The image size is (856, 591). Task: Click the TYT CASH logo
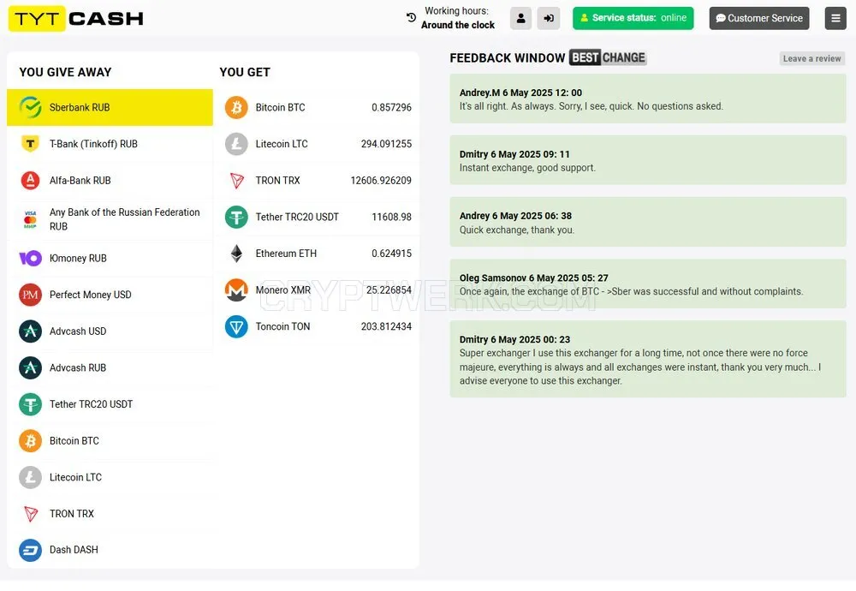pyautogui.click(x=76, y=19)
